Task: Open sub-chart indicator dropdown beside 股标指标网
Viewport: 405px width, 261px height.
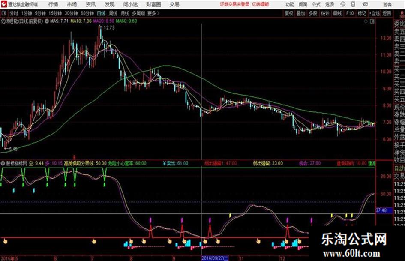Action: (3, 163)
